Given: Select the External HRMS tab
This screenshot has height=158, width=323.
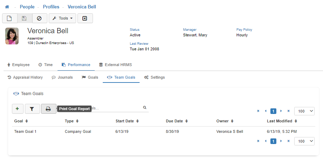Looking at the screenshot, I should point(115,65).
